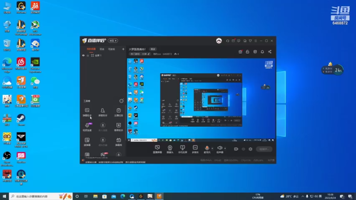Click the 抽奖助手 tool icon
The width and height of the screenshot is (356, 200).
pos(118,127)
